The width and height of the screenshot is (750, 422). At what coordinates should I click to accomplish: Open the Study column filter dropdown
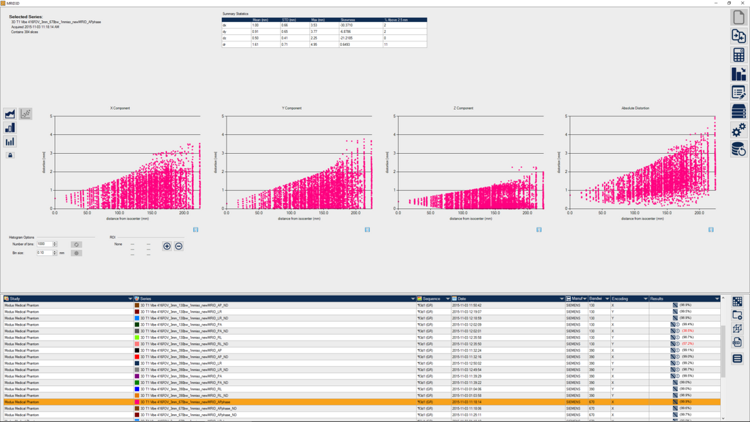point(130,299)
